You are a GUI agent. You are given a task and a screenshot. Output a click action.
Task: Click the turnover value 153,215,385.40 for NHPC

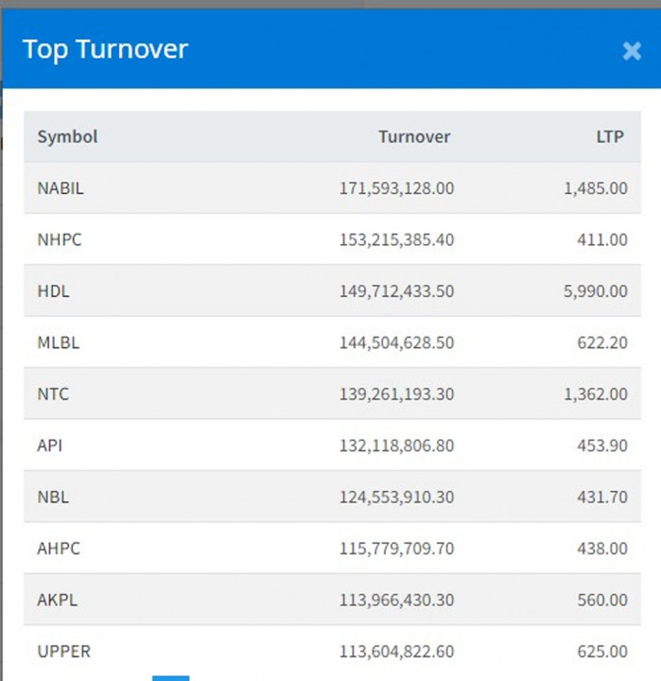(396, 239)
